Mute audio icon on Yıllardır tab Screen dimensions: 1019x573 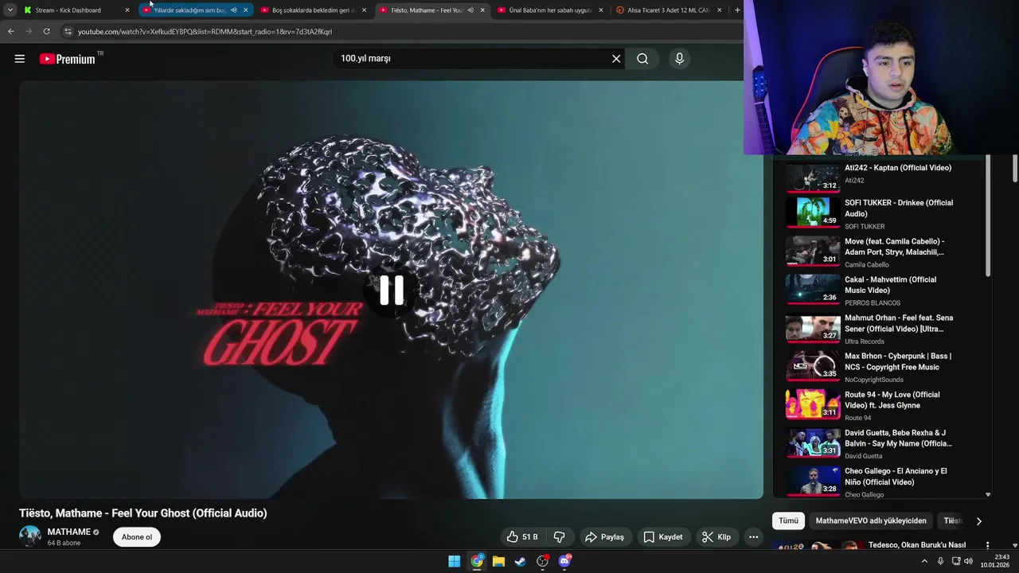click(x=233, y=10)
